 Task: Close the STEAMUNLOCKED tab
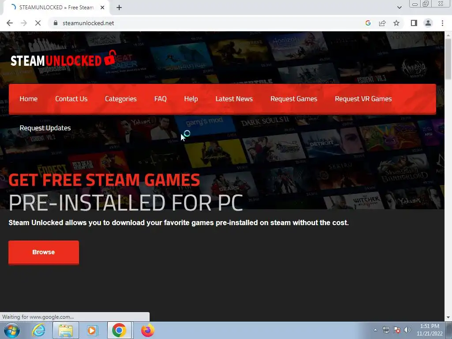pos(102,8)
